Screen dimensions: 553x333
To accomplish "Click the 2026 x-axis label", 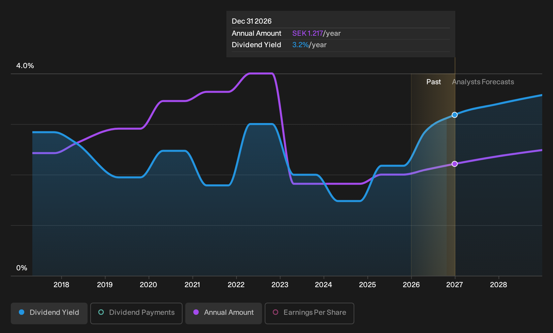I will pyautogui.click(x=411, y=285).
